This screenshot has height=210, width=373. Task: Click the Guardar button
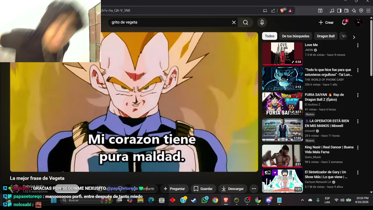point(203,189)
